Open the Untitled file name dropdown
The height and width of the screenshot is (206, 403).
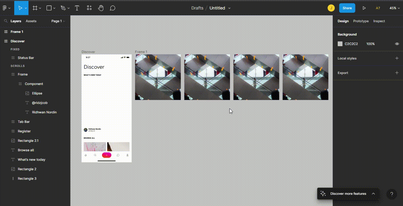pyautogui.click(x=229, y=8)
